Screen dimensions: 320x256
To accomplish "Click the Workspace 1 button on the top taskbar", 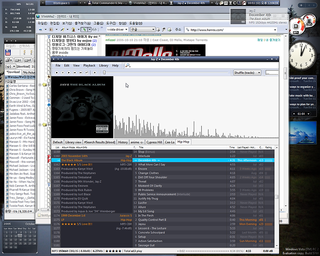I will click(61, 3).
